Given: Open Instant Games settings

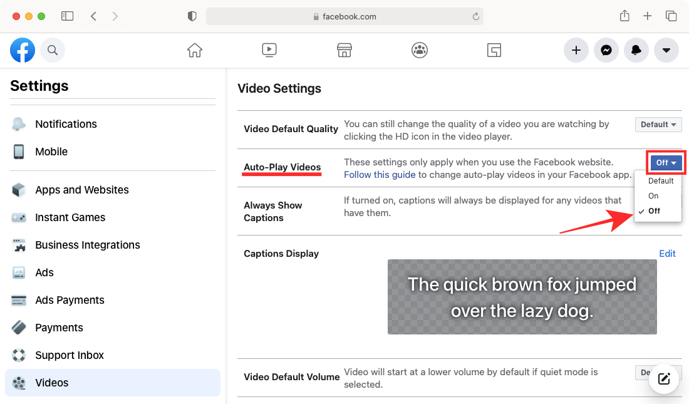Looking at the screenshot, I should (x=113, y=217).
